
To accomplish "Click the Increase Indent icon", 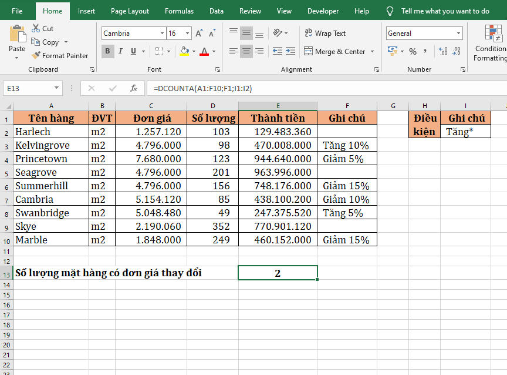I will (x=291, y=52).
